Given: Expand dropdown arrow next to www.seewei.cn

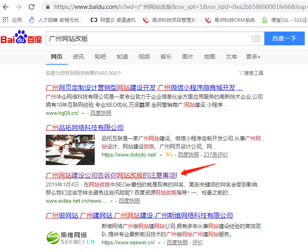Looking at the screenshot, I should click(x=159, y=243).
